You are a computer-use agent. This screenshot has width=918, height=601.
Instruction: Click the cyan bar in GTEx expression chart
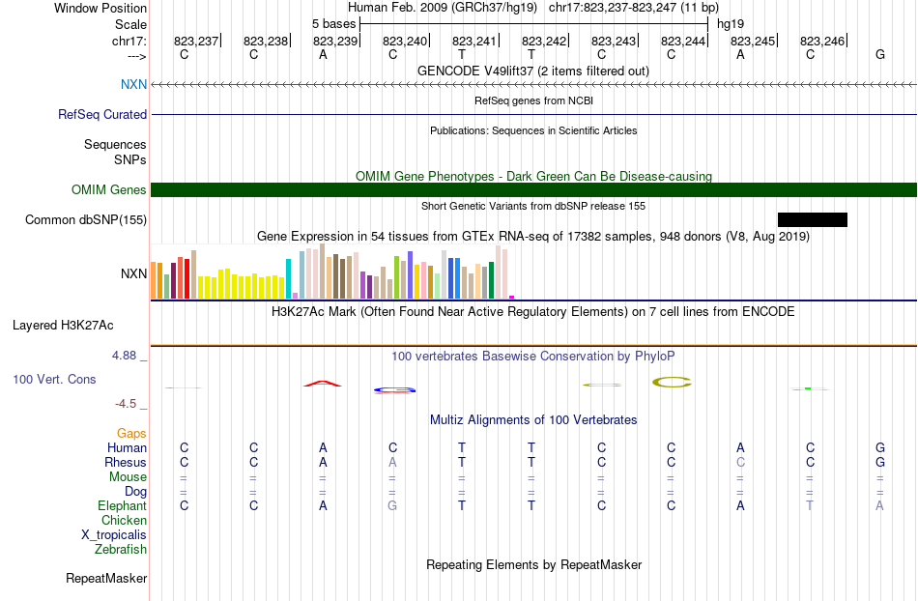tap(289, 279)
